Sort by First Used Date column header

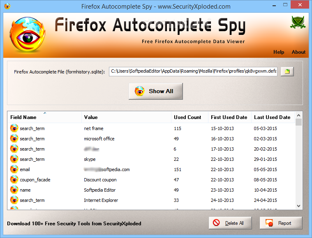pyautogui.click(x=230, y=117)
